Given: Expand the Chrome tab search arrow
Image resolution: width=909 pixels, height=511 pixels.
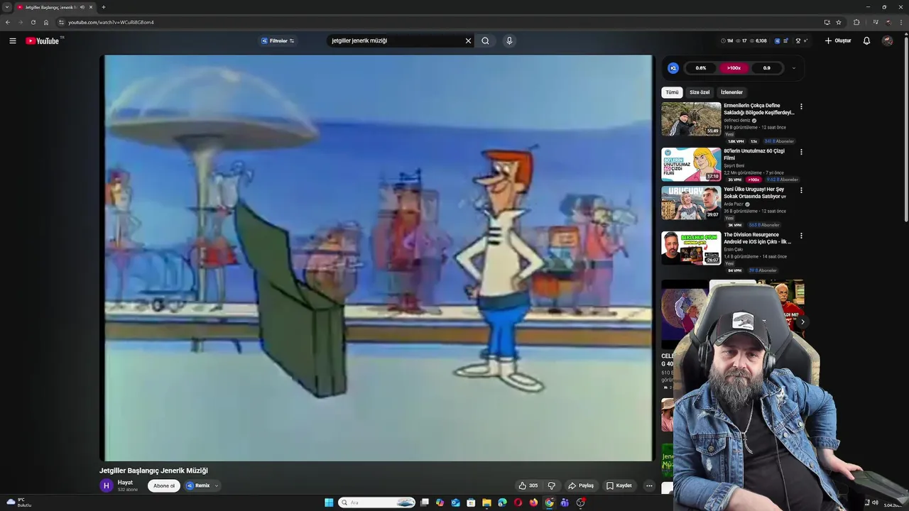Looking at the screenshot, I should (7, 7).
